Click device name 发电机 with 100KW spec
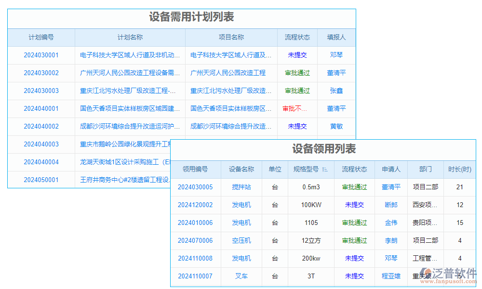This screenshot has width=482, height=289. [241, 205]
